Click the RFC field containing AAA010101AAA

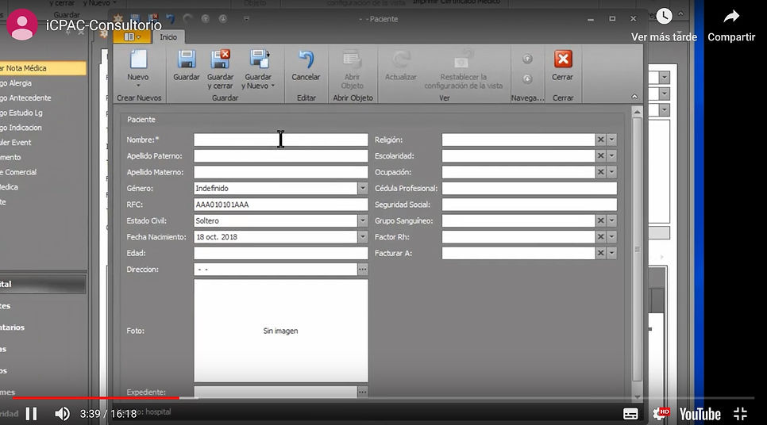(x=281, y=205)
